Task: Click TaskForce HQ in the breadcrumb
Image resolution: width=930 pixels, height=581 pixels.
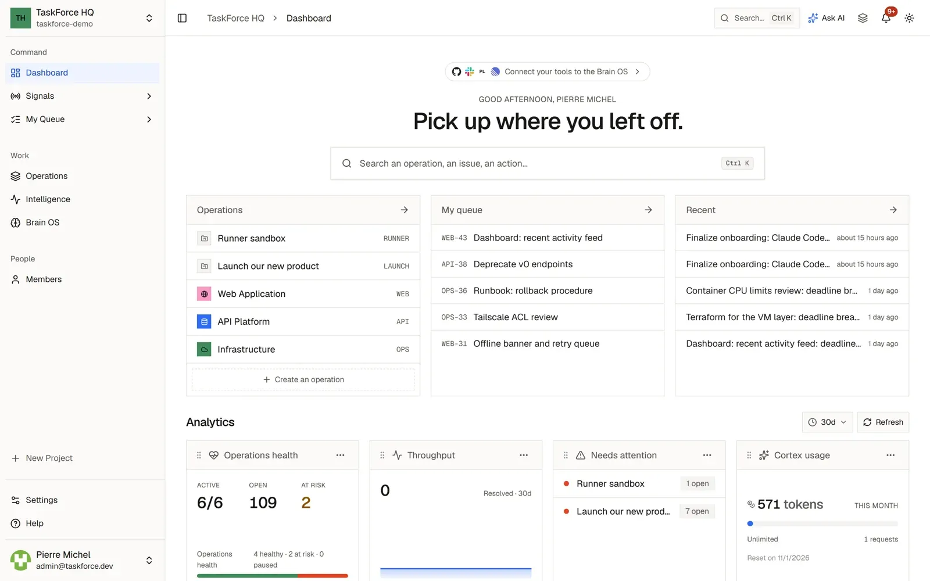Action: 235,18
